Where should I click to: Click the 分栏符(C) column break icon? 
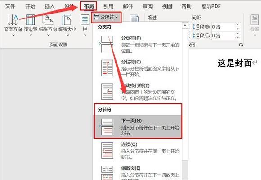click(x=107, y=68)
